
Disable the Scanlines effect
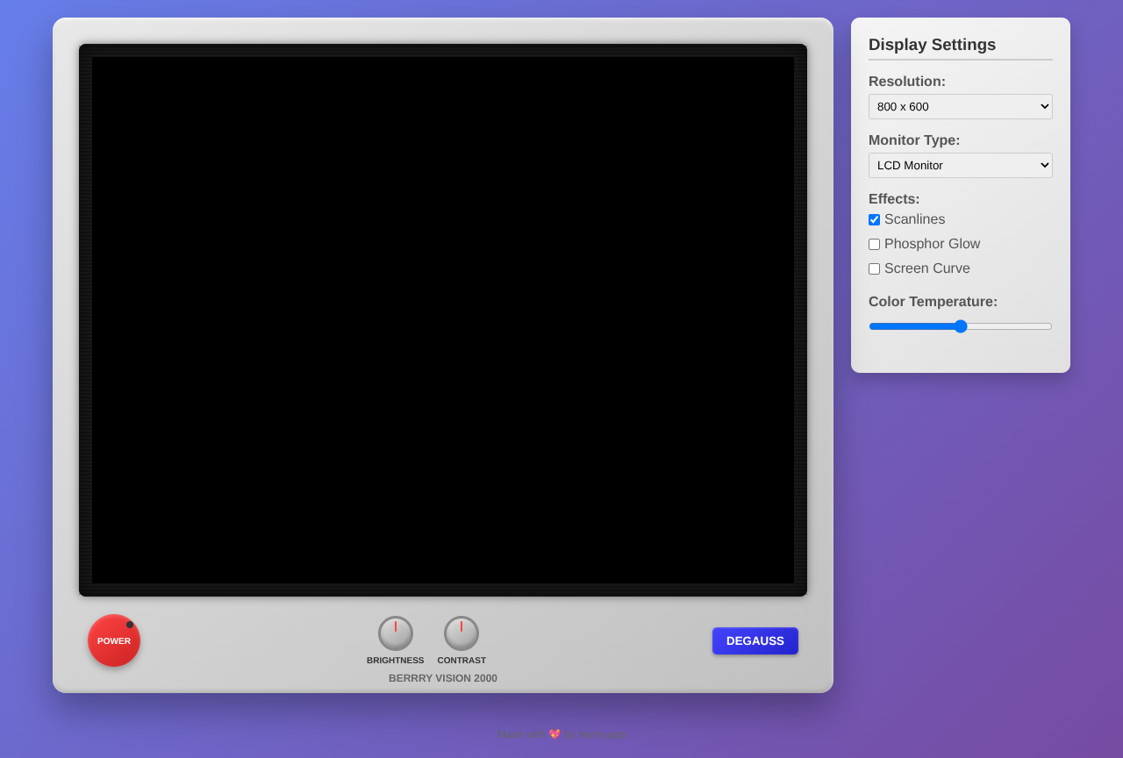pos(874,219)
